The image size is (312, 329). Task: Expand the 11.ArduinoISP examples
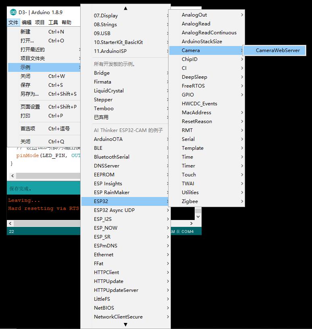tap(125, 51)
